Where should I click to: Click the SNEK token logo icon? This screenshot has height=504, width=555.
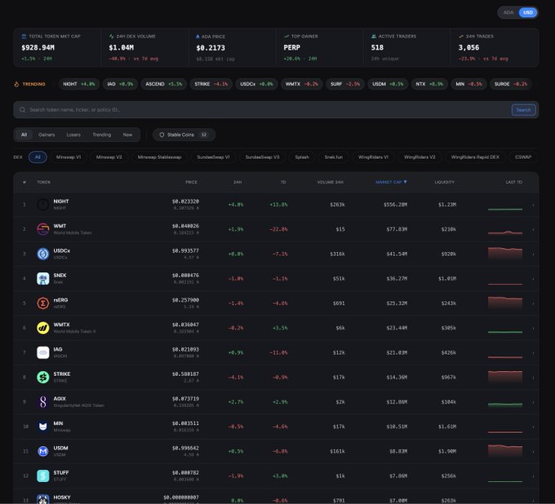pos(42,279)
